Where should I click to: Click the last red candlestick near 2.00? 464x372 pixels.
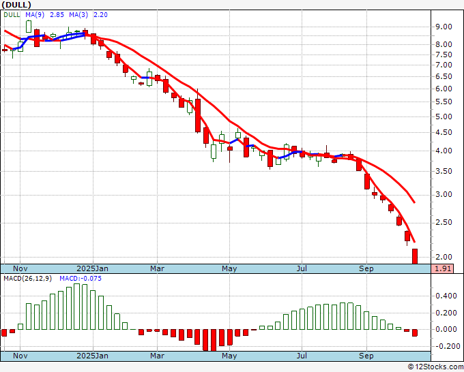415,256
